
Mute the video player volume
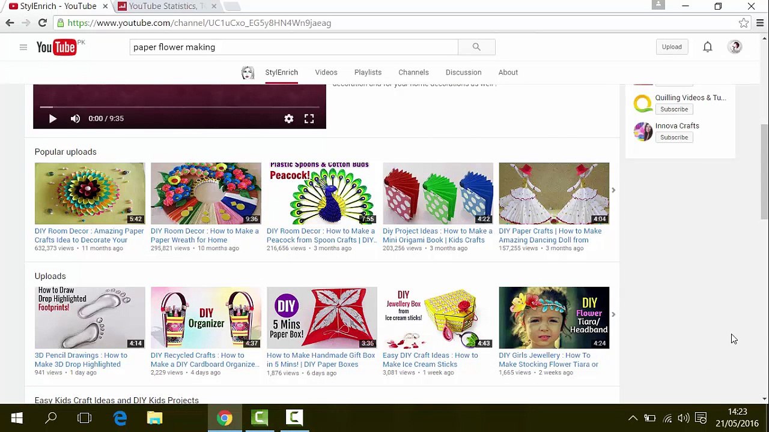(x=75, y=119)
